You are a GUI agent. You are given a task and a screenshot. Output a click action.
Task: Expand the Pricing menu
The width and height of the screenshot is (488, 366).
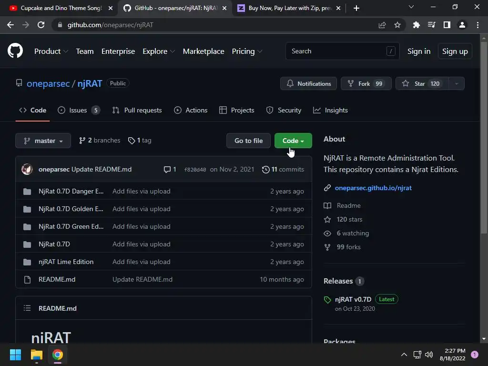click(247, 51)
